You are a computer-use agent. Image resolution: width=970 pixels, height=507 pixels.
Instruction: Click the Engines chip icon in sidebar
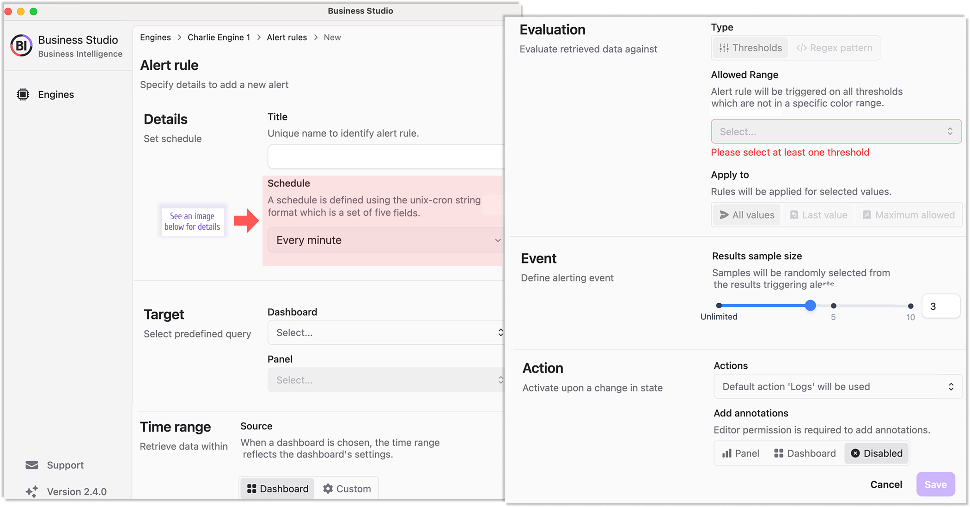point(23,94)
